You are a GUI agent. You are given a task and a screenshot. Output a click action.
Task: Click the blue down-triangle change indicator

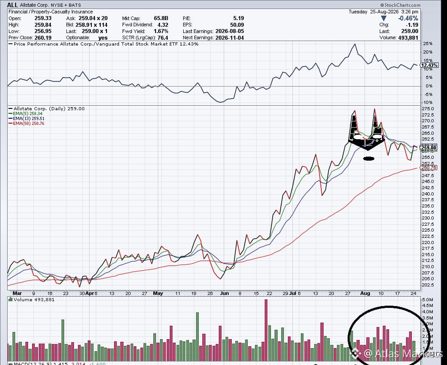point(384,18)
